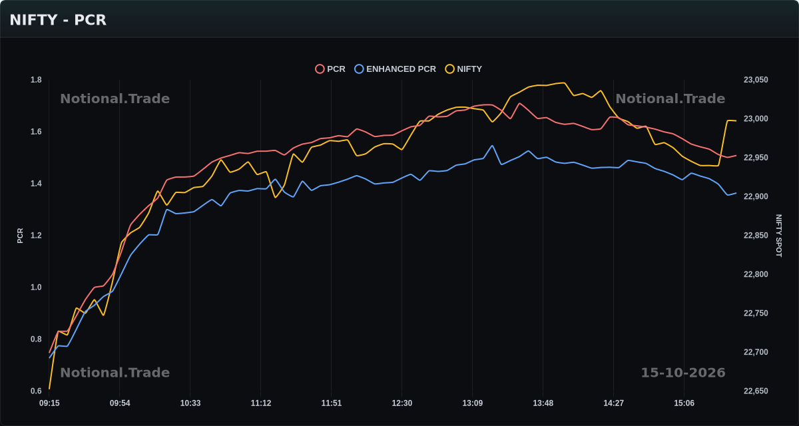
Task: Select the 10:33 time axis label
Action: pyautogui.click(x=190, y=403)
